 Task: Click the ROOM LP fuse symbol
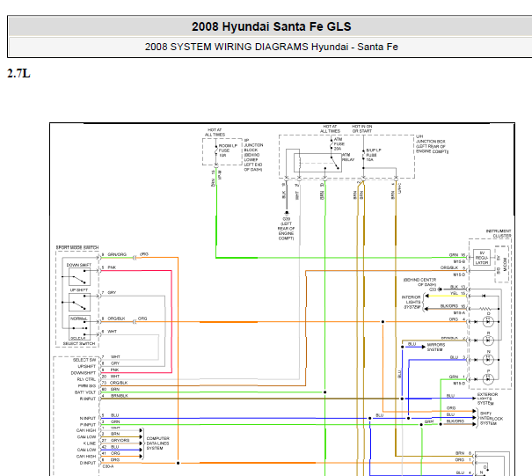coord(216,150)
